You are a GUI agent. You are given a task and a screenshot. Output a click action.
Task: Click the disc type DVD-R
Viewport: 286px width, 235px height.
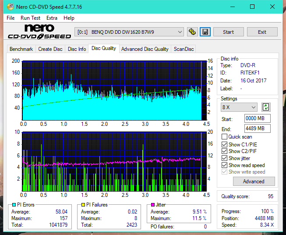point(248,65)
